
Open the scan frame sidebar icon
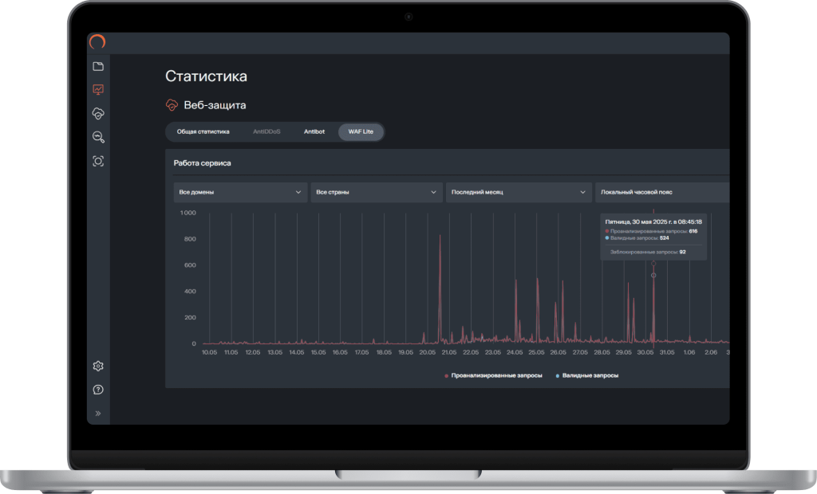(x=98, y=161)
